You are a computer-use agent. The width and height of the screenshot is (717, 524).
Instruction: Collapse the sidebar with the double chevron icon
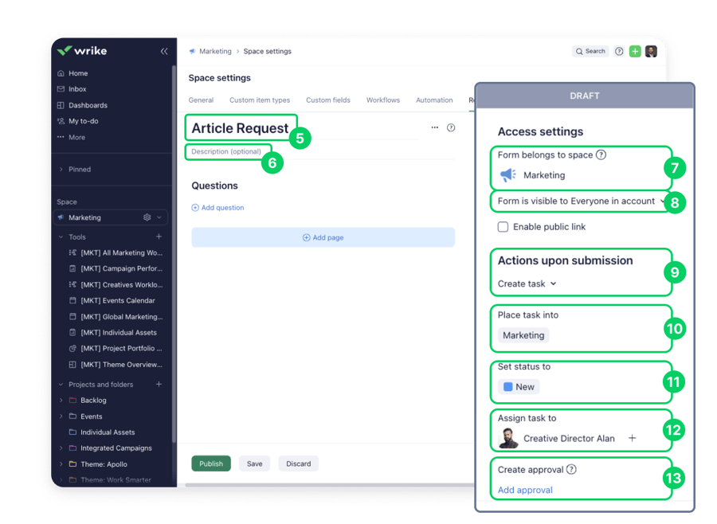pos(164,51)
